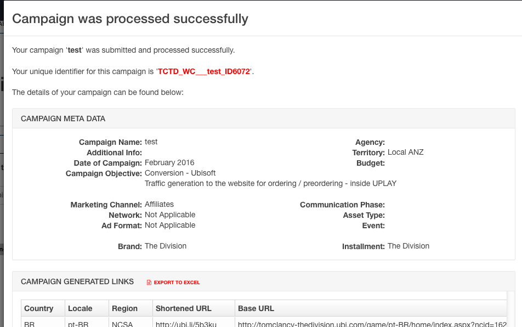
Task: Click the Country column header
Action: 39,308
